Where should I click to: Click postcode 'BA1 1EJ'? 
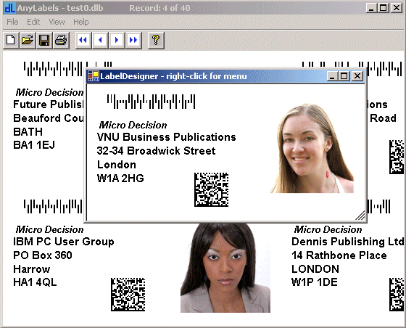click(x=34, y=145)
